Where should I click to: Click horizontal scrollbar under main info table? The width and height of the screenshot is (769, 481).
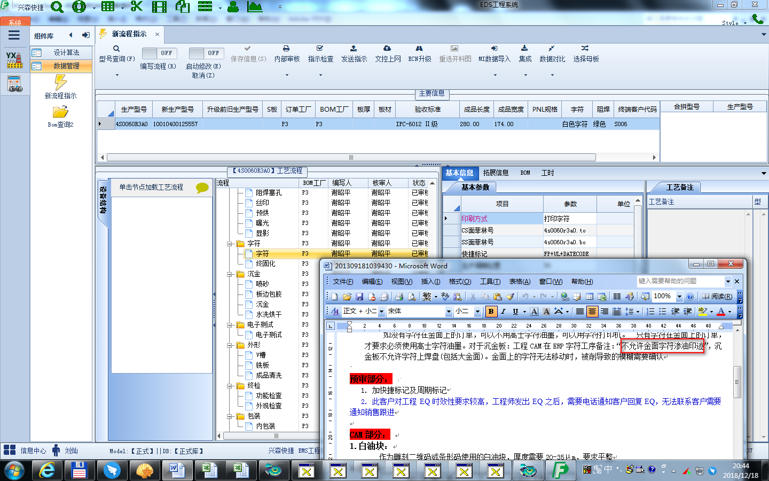351,157
